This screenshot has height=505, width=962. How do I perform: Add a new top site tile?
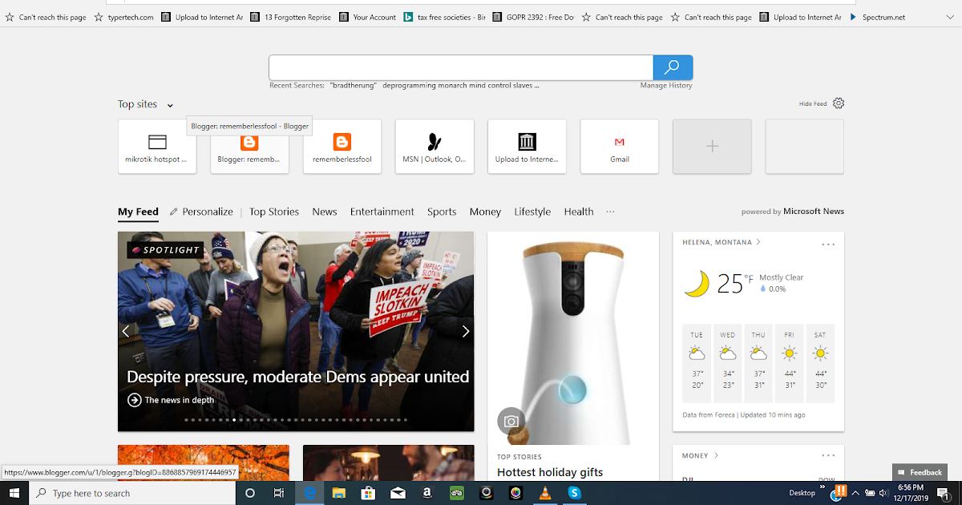click(712, 147)
